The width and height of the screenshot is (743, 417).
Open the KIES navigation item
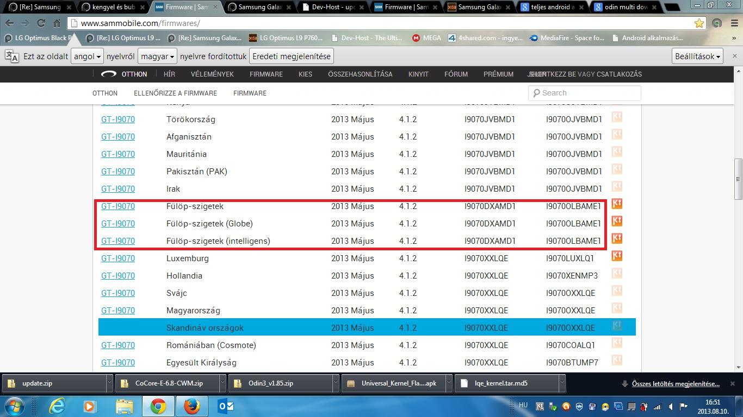305,74
